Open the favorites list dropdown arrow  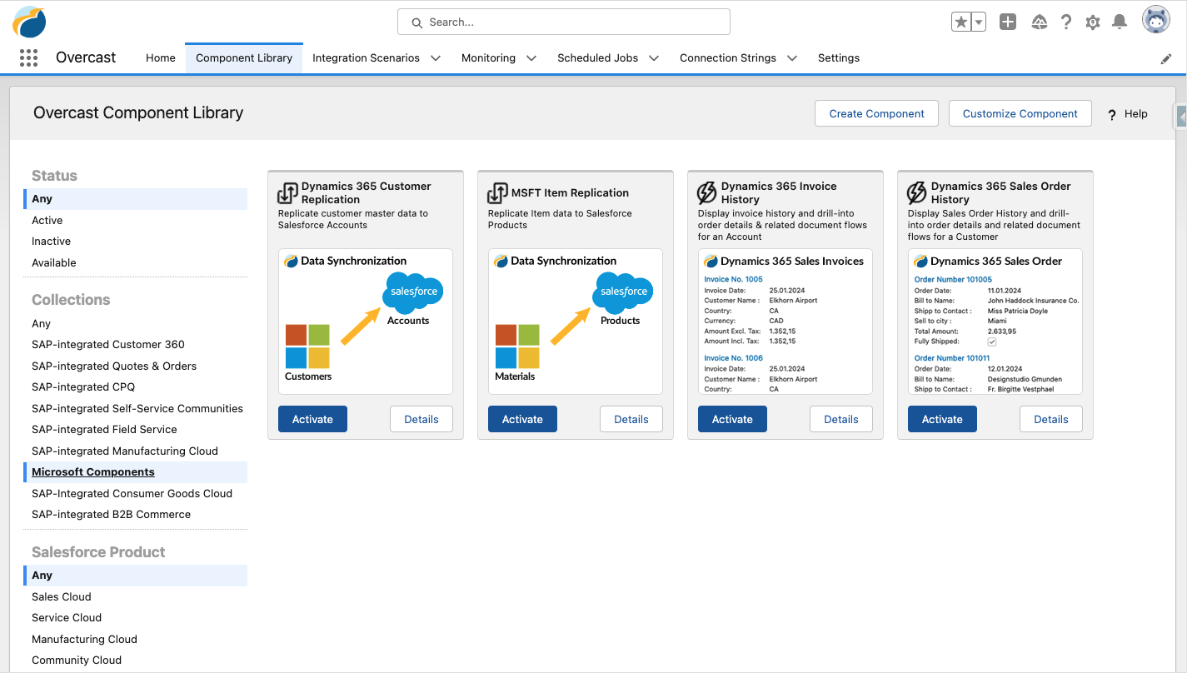coord(979,22)
